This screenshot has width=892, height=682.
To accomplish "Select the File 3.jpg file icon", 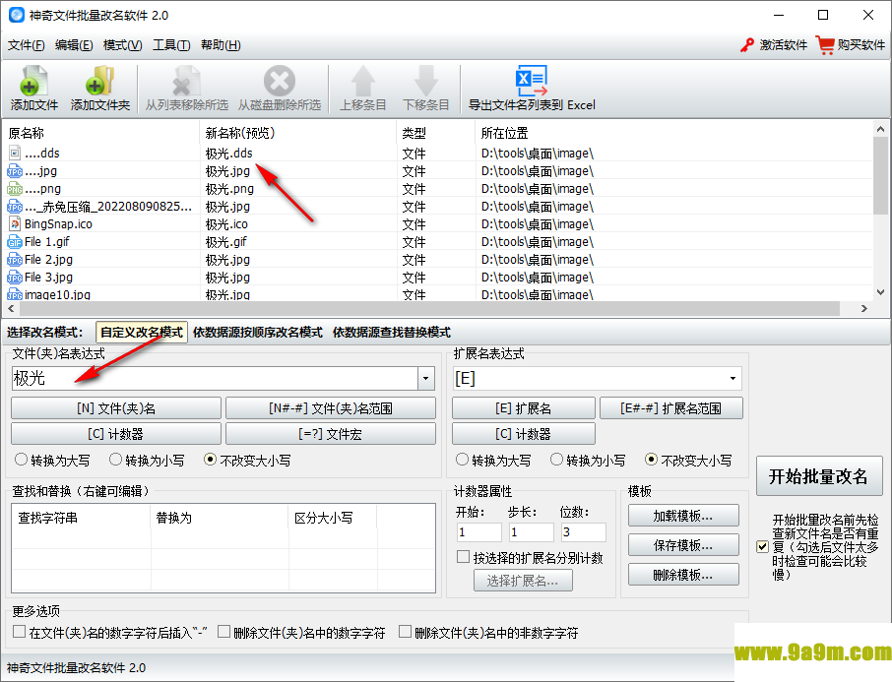I will pos(15,277).
